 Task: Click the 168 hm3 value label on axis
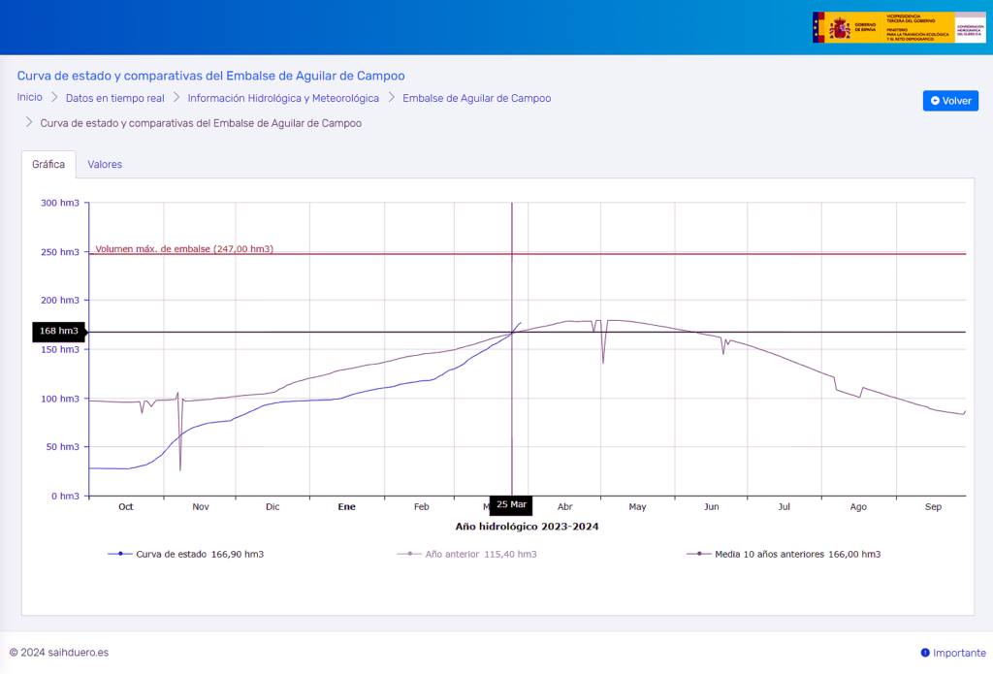(59, 332)
